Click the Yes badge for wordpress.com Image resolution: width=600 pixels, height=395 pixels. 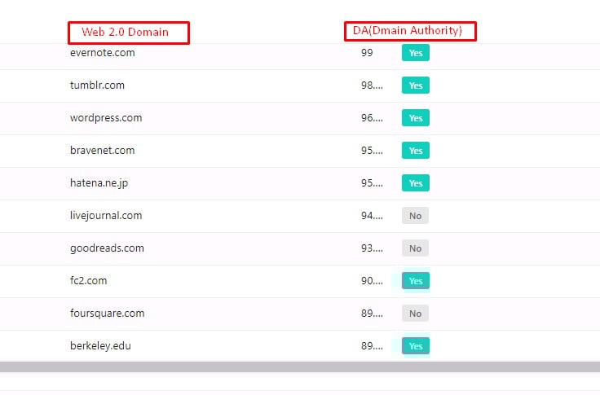coord(416,118)
